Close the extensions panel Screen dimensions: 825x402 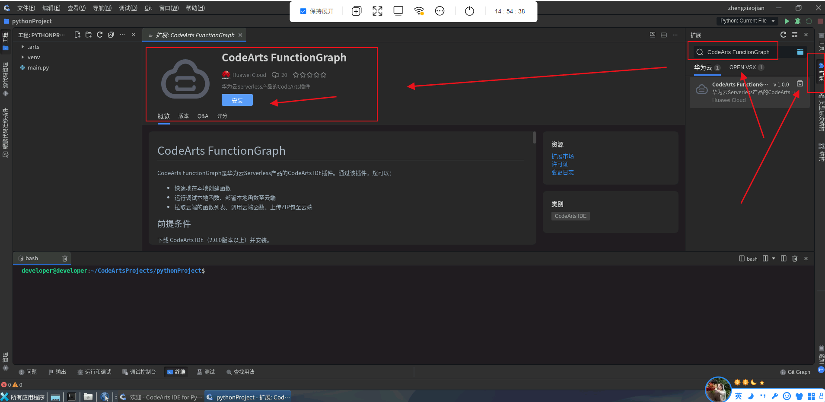tap(806, 35)
